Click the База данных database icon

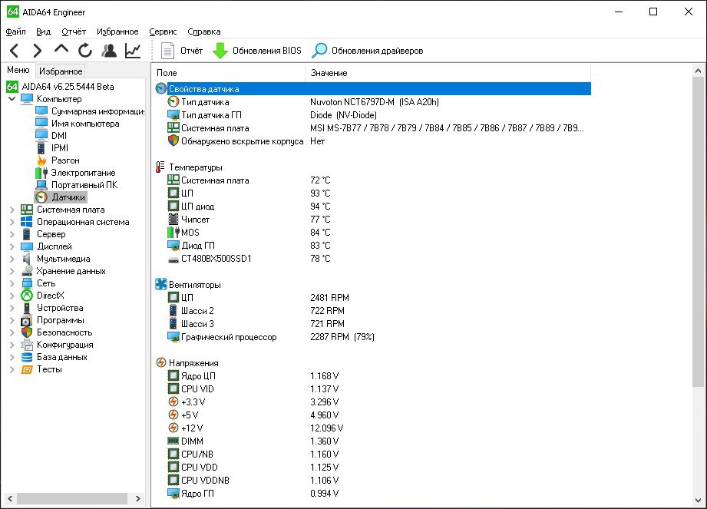[x=27, y=357]
